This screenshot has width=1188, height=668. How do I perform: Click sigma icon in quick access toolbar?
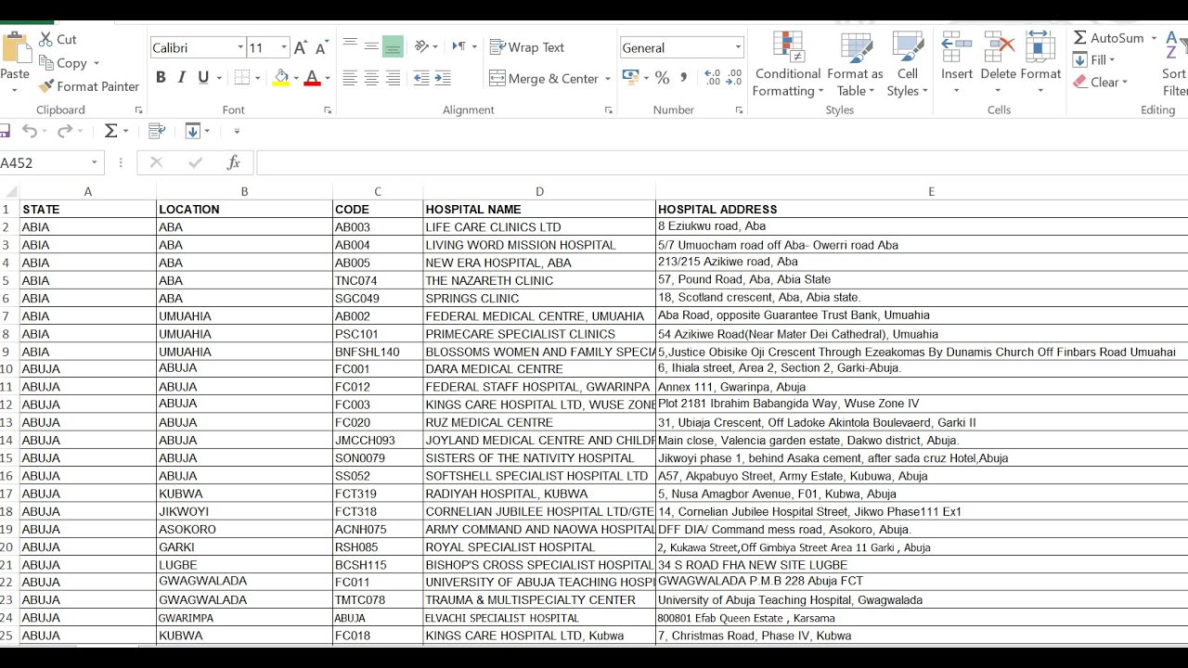(x=110, y=131)
